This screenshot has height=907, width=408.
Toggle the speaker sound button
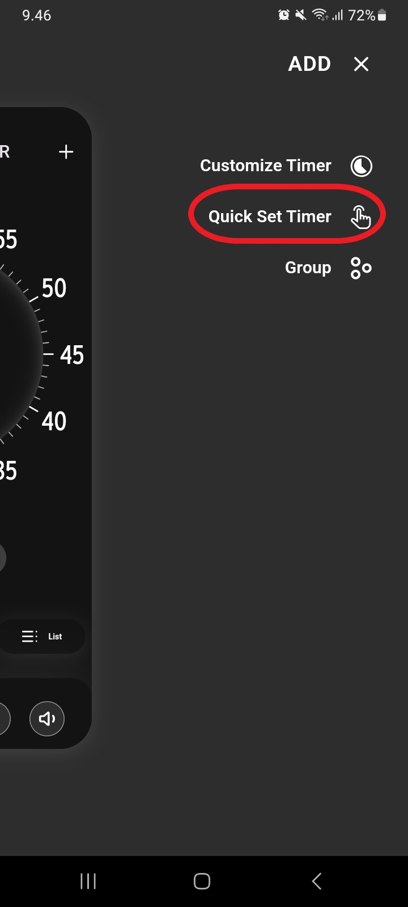47,719
